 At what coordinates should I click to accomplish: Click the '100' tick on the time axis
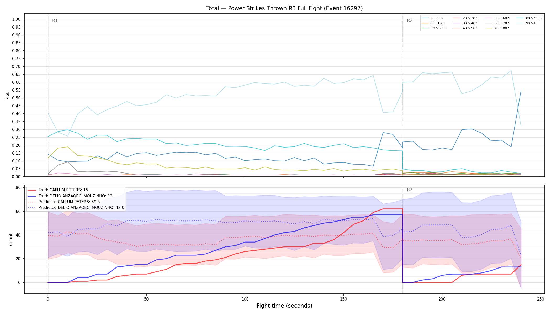point(245,299)
